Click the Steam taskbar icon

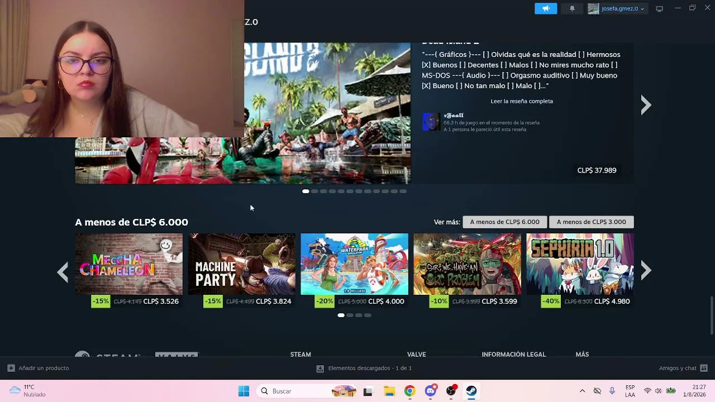click(471, 391)
